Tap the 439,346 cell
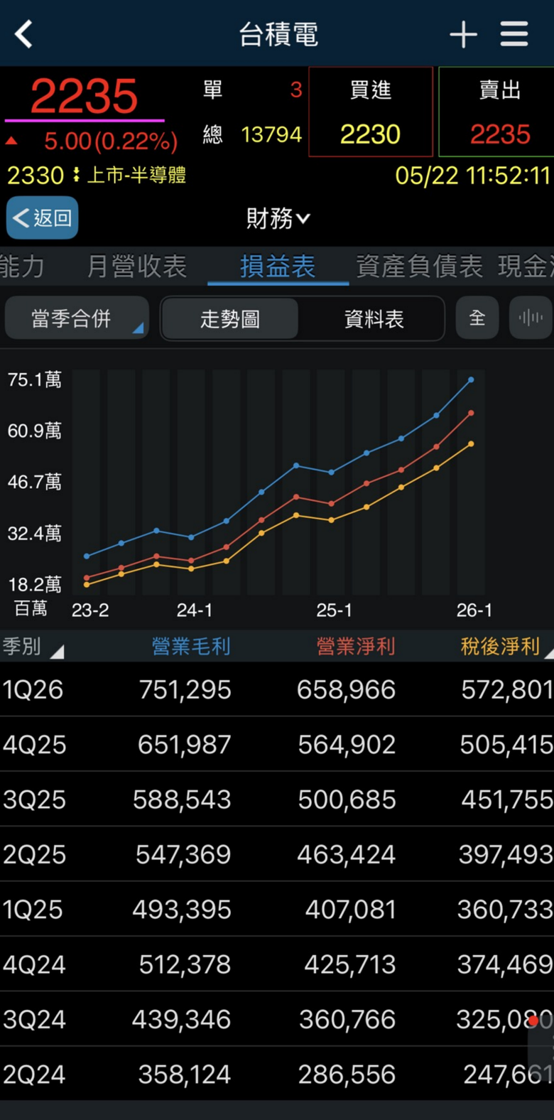 pos(182,1019)
